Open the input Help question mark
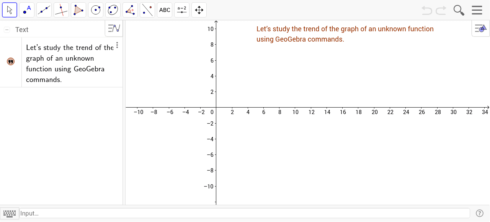The image size is (490, 222). pos(479,213)
